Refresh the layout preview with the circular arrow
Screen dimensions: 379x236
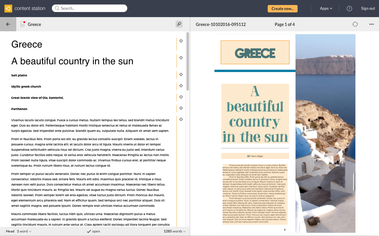(355, 24)
